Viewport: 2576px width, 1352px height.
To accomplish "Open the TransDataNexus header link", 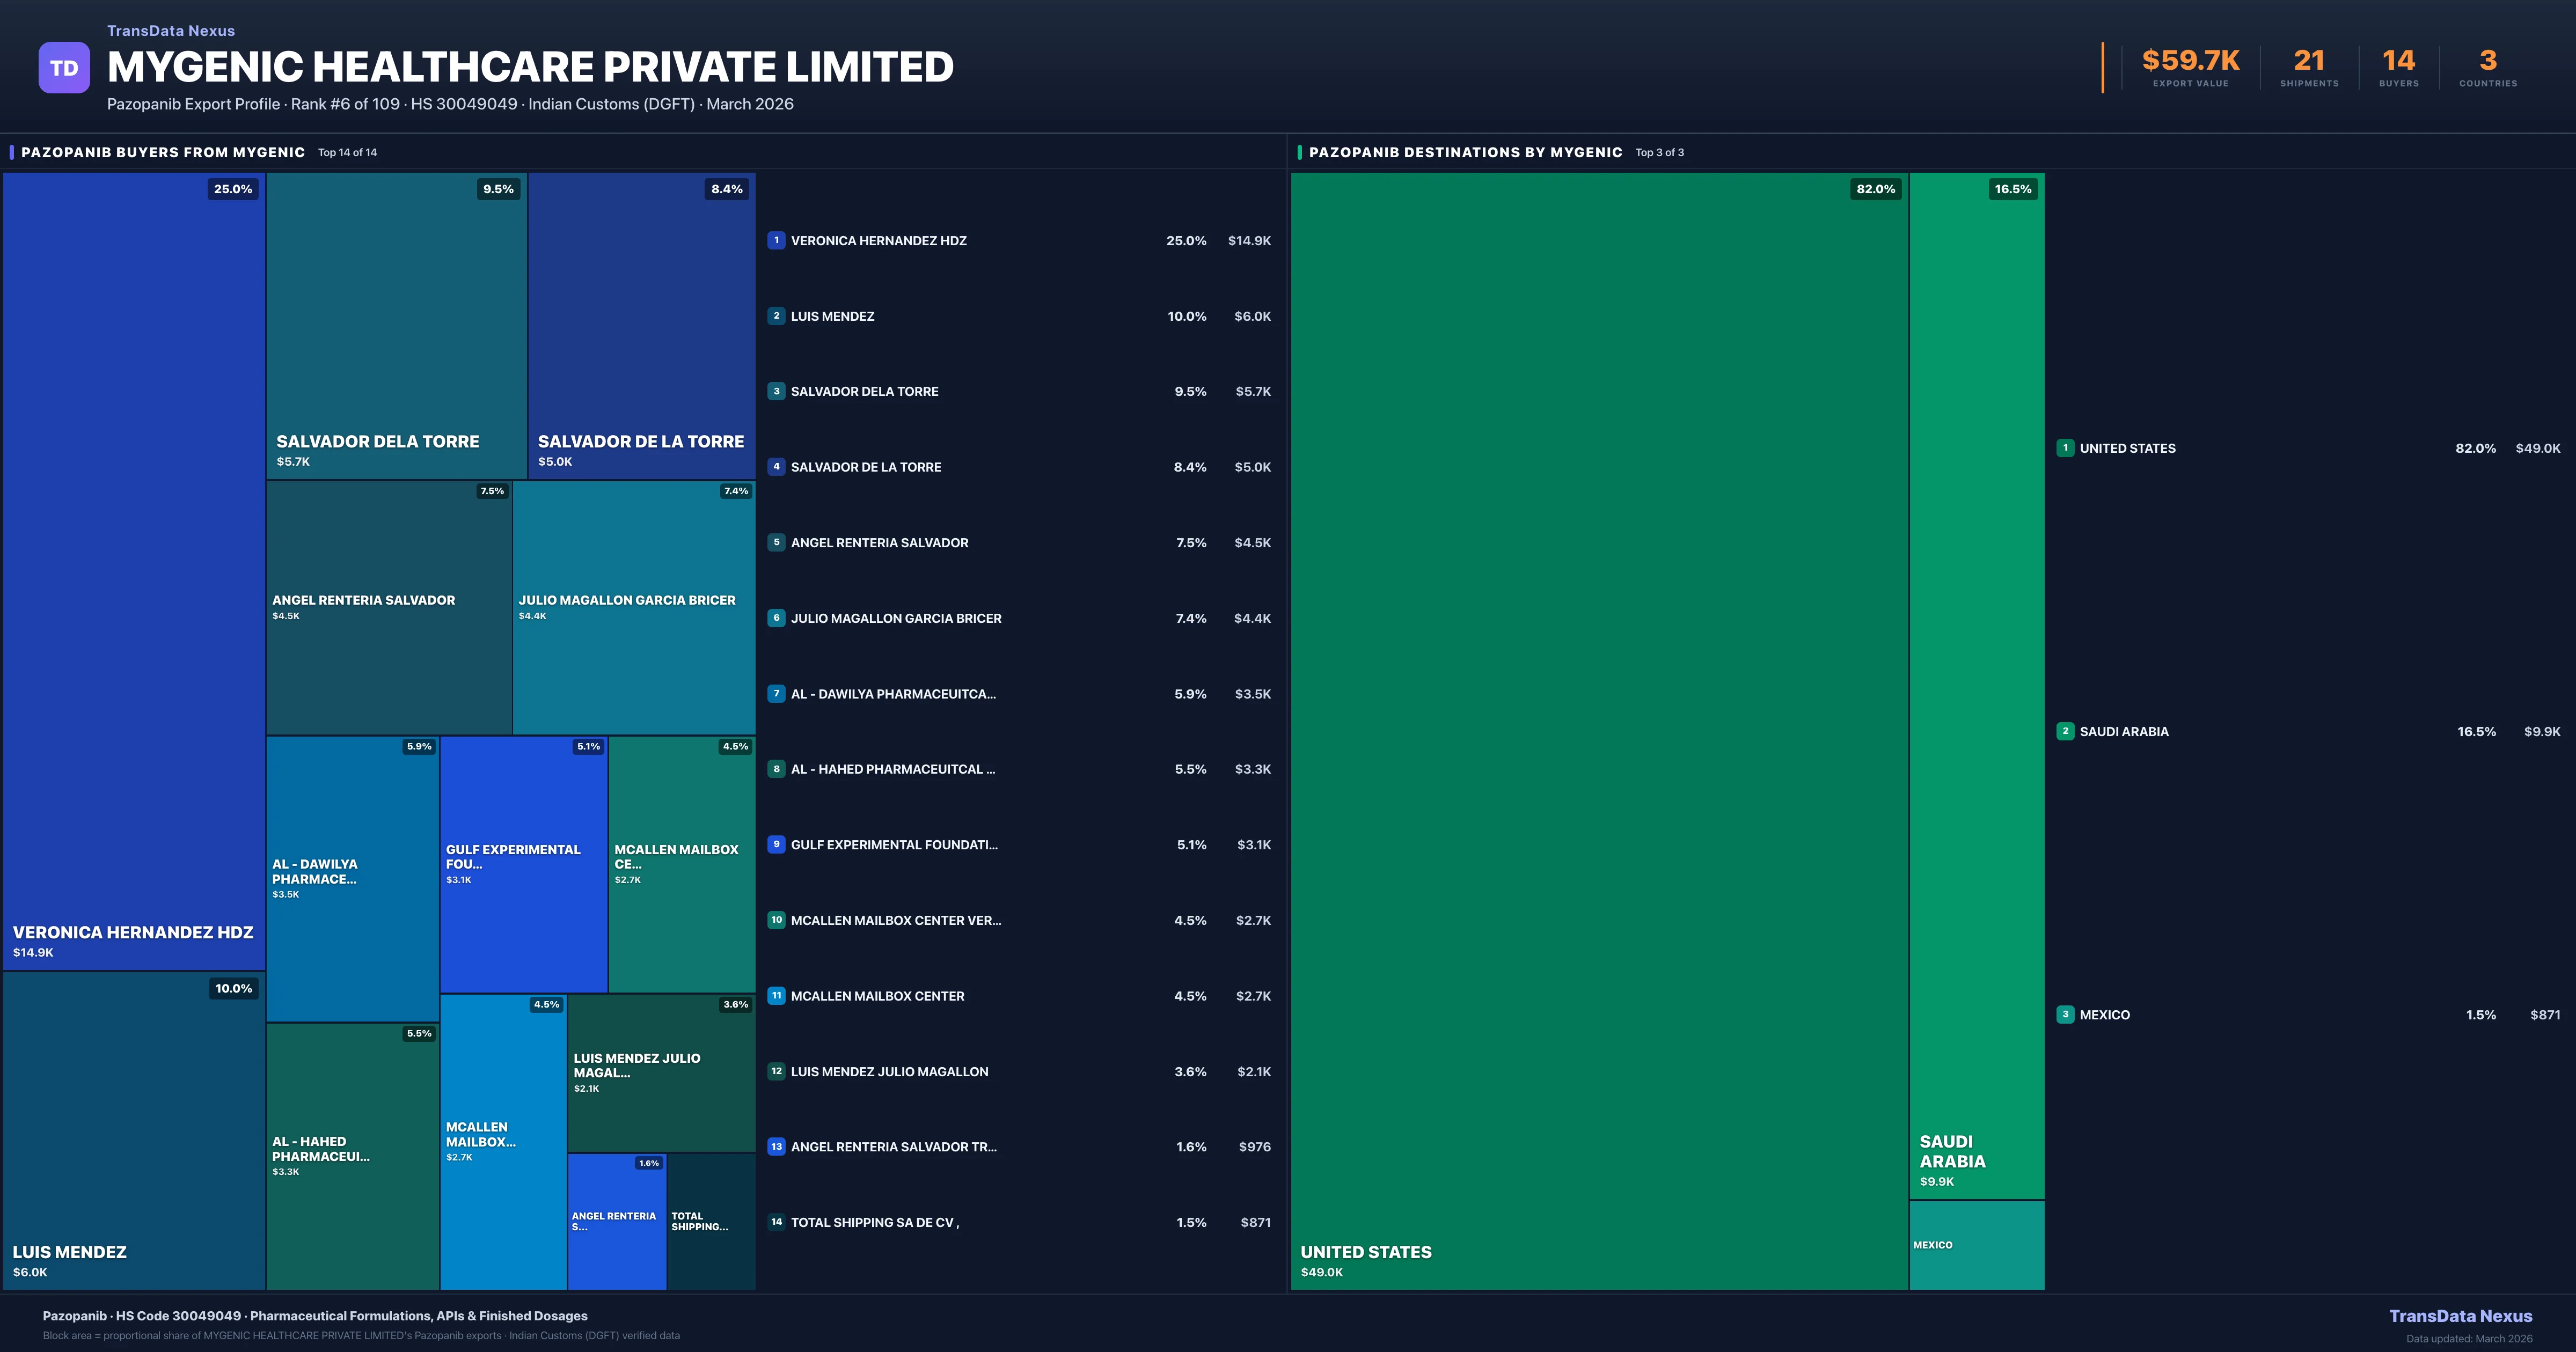I will [171, 31].
